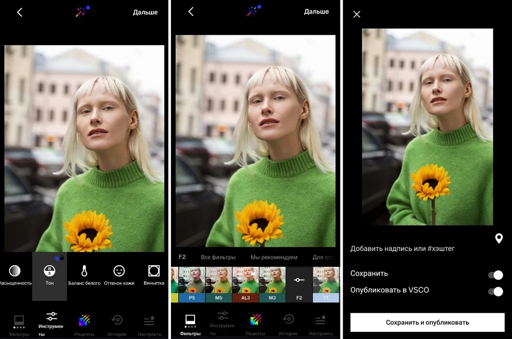The image size is (512, 339).
Task: Open Рецепты on the filters screen
Action: pyautogui.click(x=255, y=324)
